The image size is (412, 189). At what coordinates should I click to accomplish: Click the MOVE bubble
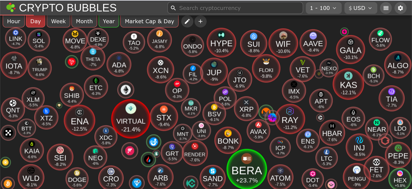point(75,40)
